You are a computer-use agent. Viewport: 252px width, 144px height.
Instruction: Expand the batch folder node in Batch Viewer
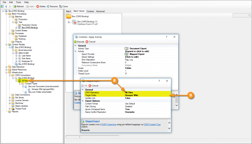(69, 22)
